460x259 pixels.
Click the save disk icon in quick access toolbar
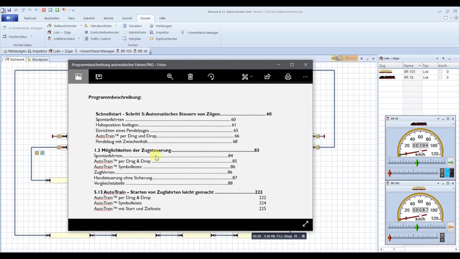tap(9, 10)
